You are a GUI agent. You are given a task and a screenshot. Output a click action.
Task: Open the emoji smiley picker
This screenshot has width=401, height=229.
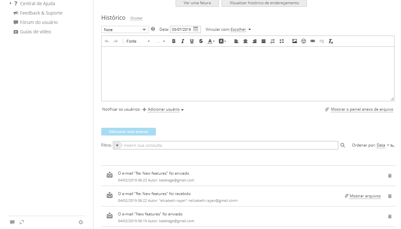click(x=303, y=41)
